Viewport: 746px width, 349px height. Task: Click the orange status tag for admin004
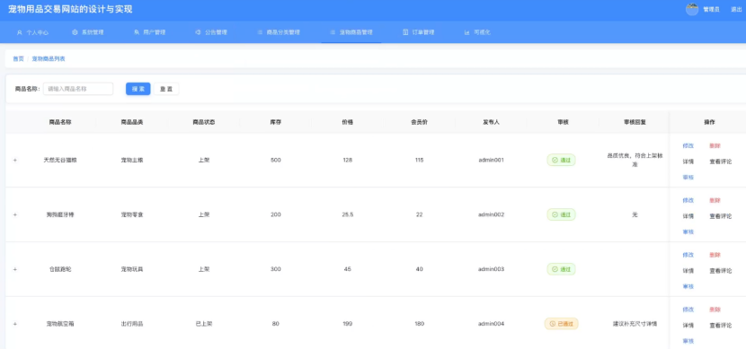(x=562, y=324)
